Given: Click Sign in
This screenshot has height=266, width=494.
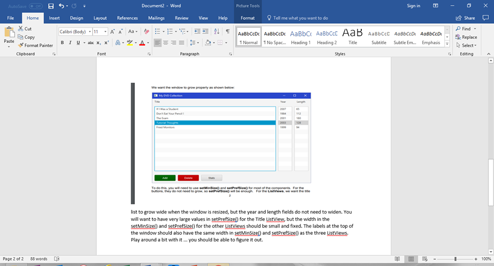Looking at the screenshot, I should 413,6.
